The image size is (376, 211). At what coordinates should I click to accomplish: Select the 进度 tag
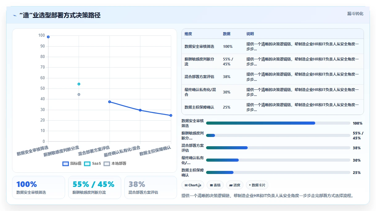click(235, 185)
